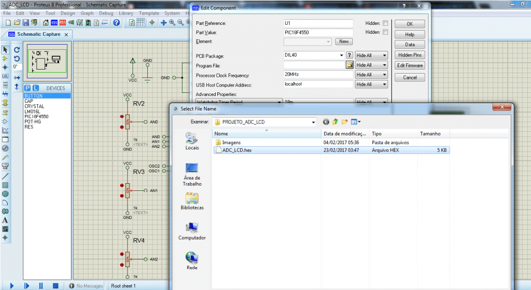The height and width of the screenshot is (290, 531).
Task: Check Hidden box for Part Reference
Action: (x=385, y=23)
